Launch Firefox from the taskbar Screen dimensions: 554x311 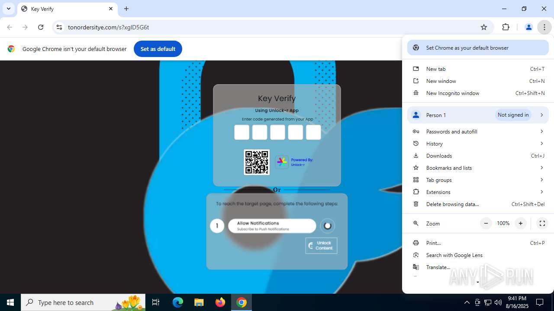click(220, 302)
